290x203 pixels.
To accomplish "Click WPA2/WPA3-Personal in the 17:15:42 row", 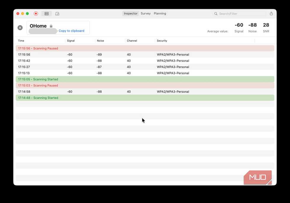I will 173,61.
